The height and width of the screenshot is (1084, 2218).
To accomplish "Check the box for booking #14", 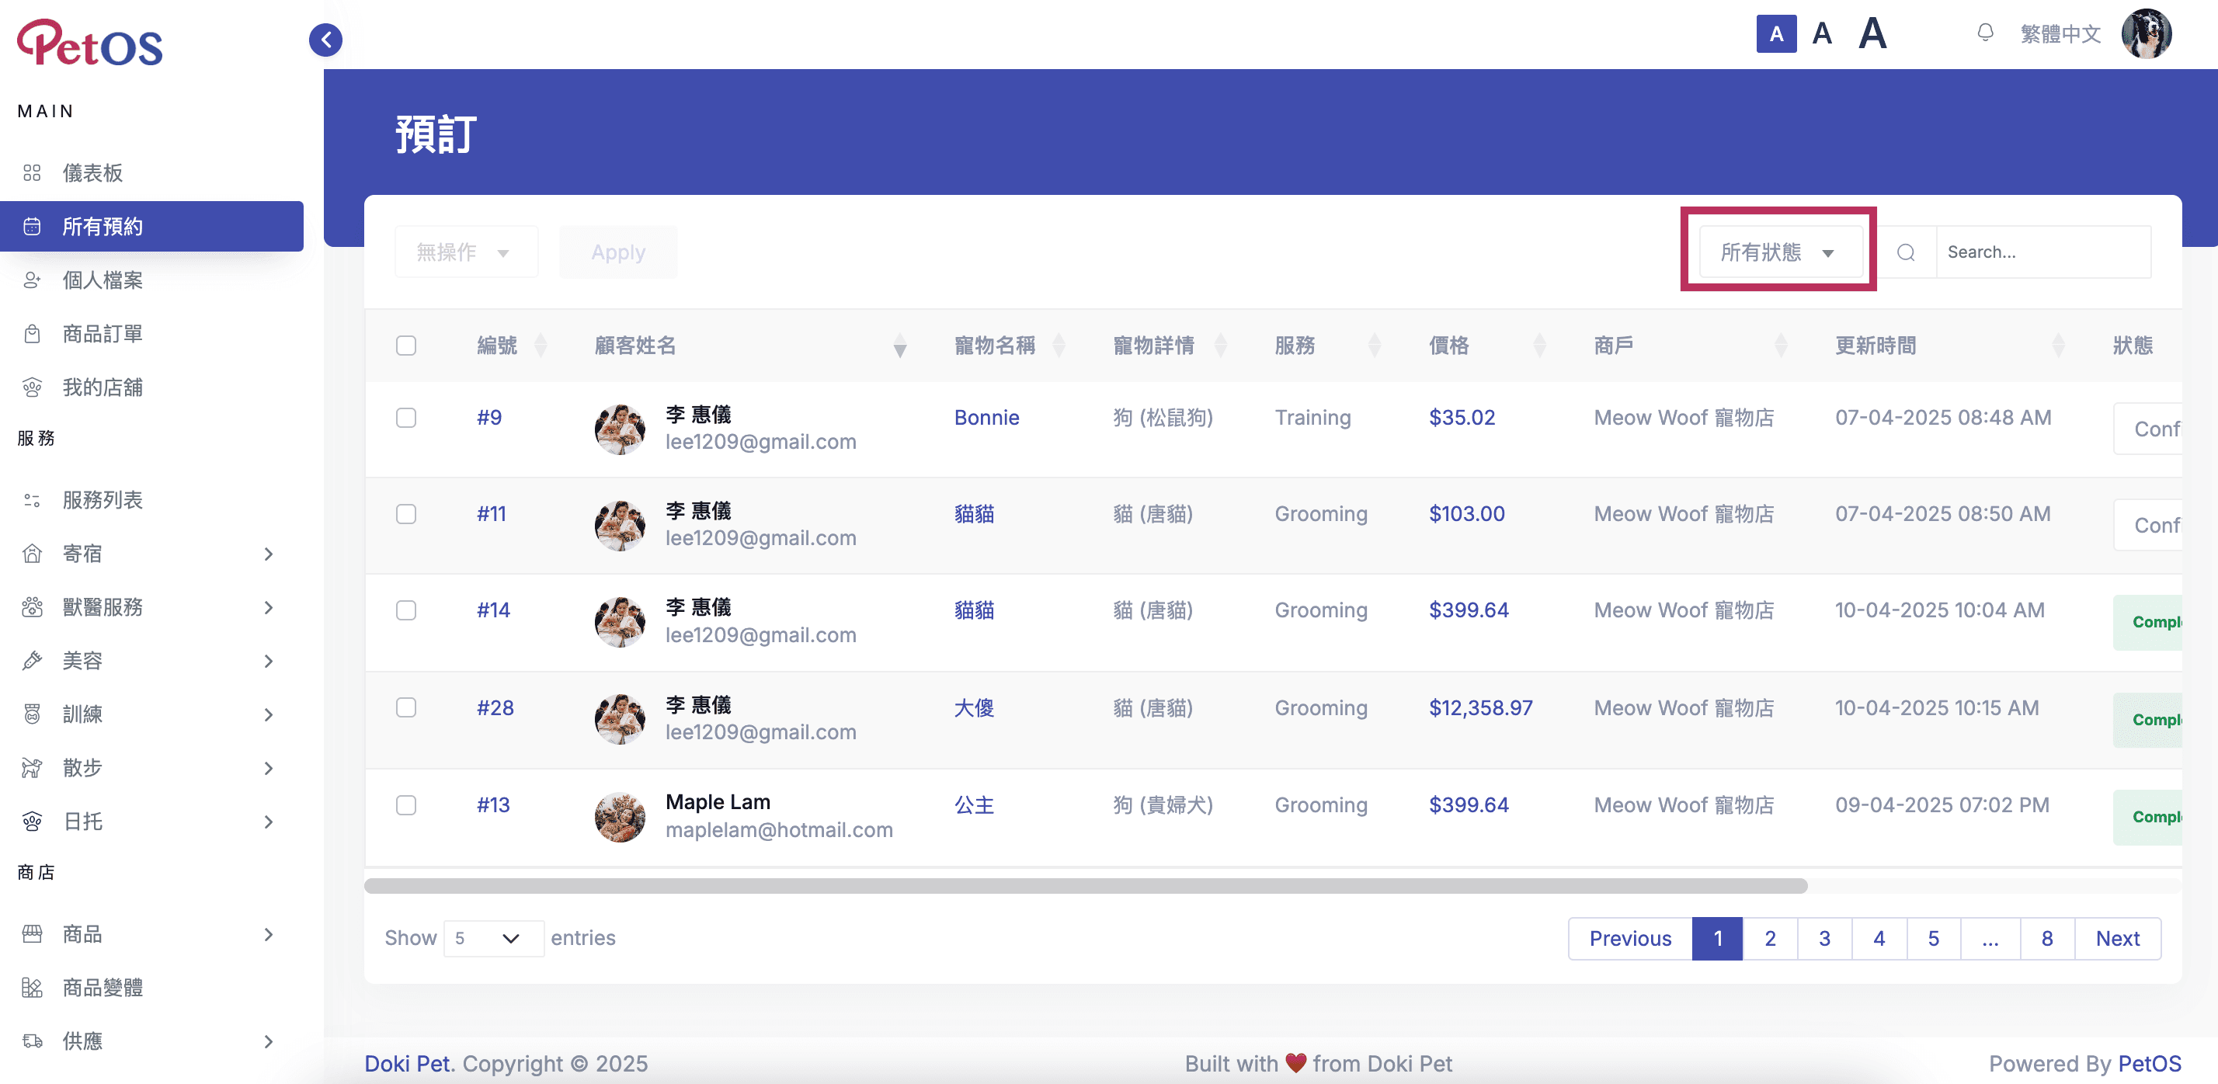I will click(x=405, y=610).
